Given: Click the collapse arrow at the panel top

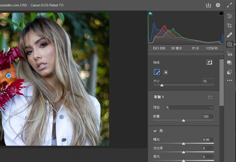Looking at the screenshot, I should [x=222, y=57].
